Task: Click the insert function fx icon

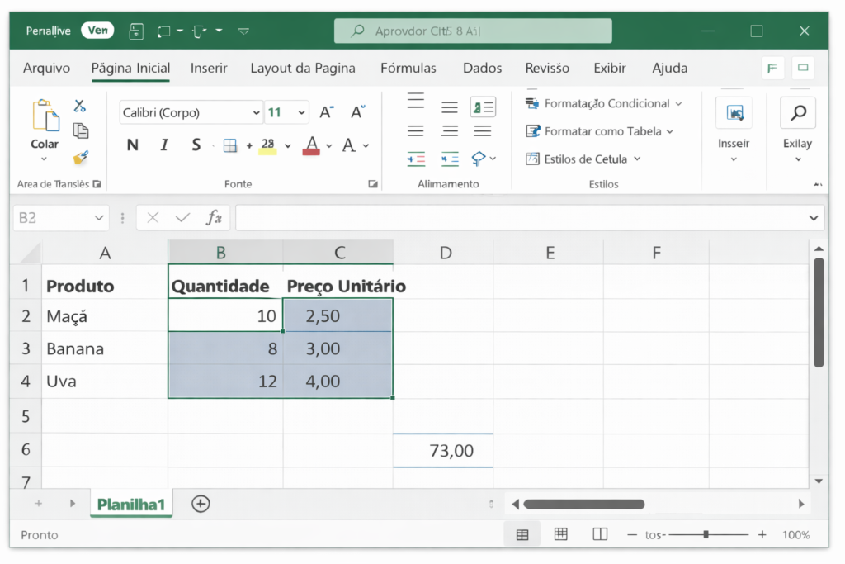Action: click(214, 218)
